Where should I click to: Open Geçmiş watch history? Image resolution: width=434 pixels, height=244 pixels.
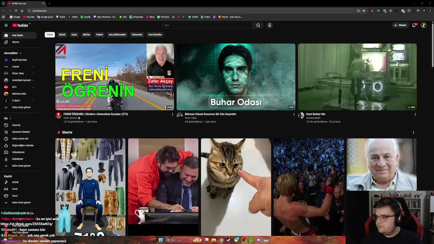pos(19,125)
